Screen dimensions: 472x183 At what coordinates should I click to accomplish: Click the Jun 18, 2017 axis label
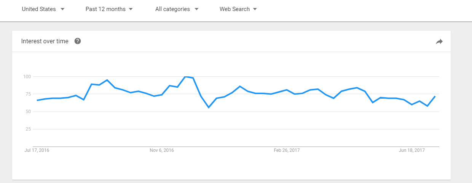(412, 150)
